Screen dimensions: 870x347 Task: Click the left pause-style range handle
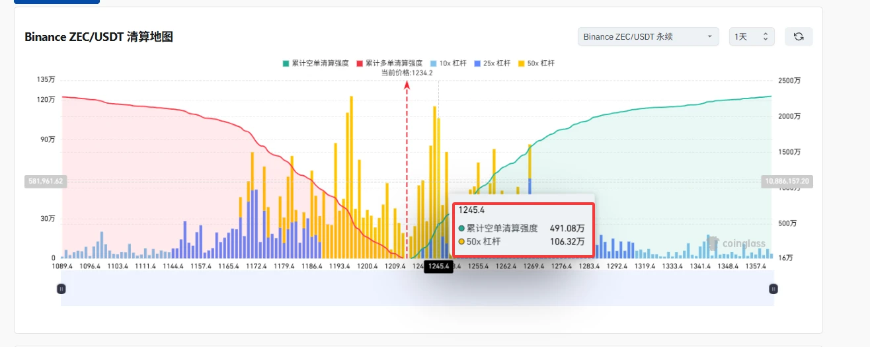[61, 289]
